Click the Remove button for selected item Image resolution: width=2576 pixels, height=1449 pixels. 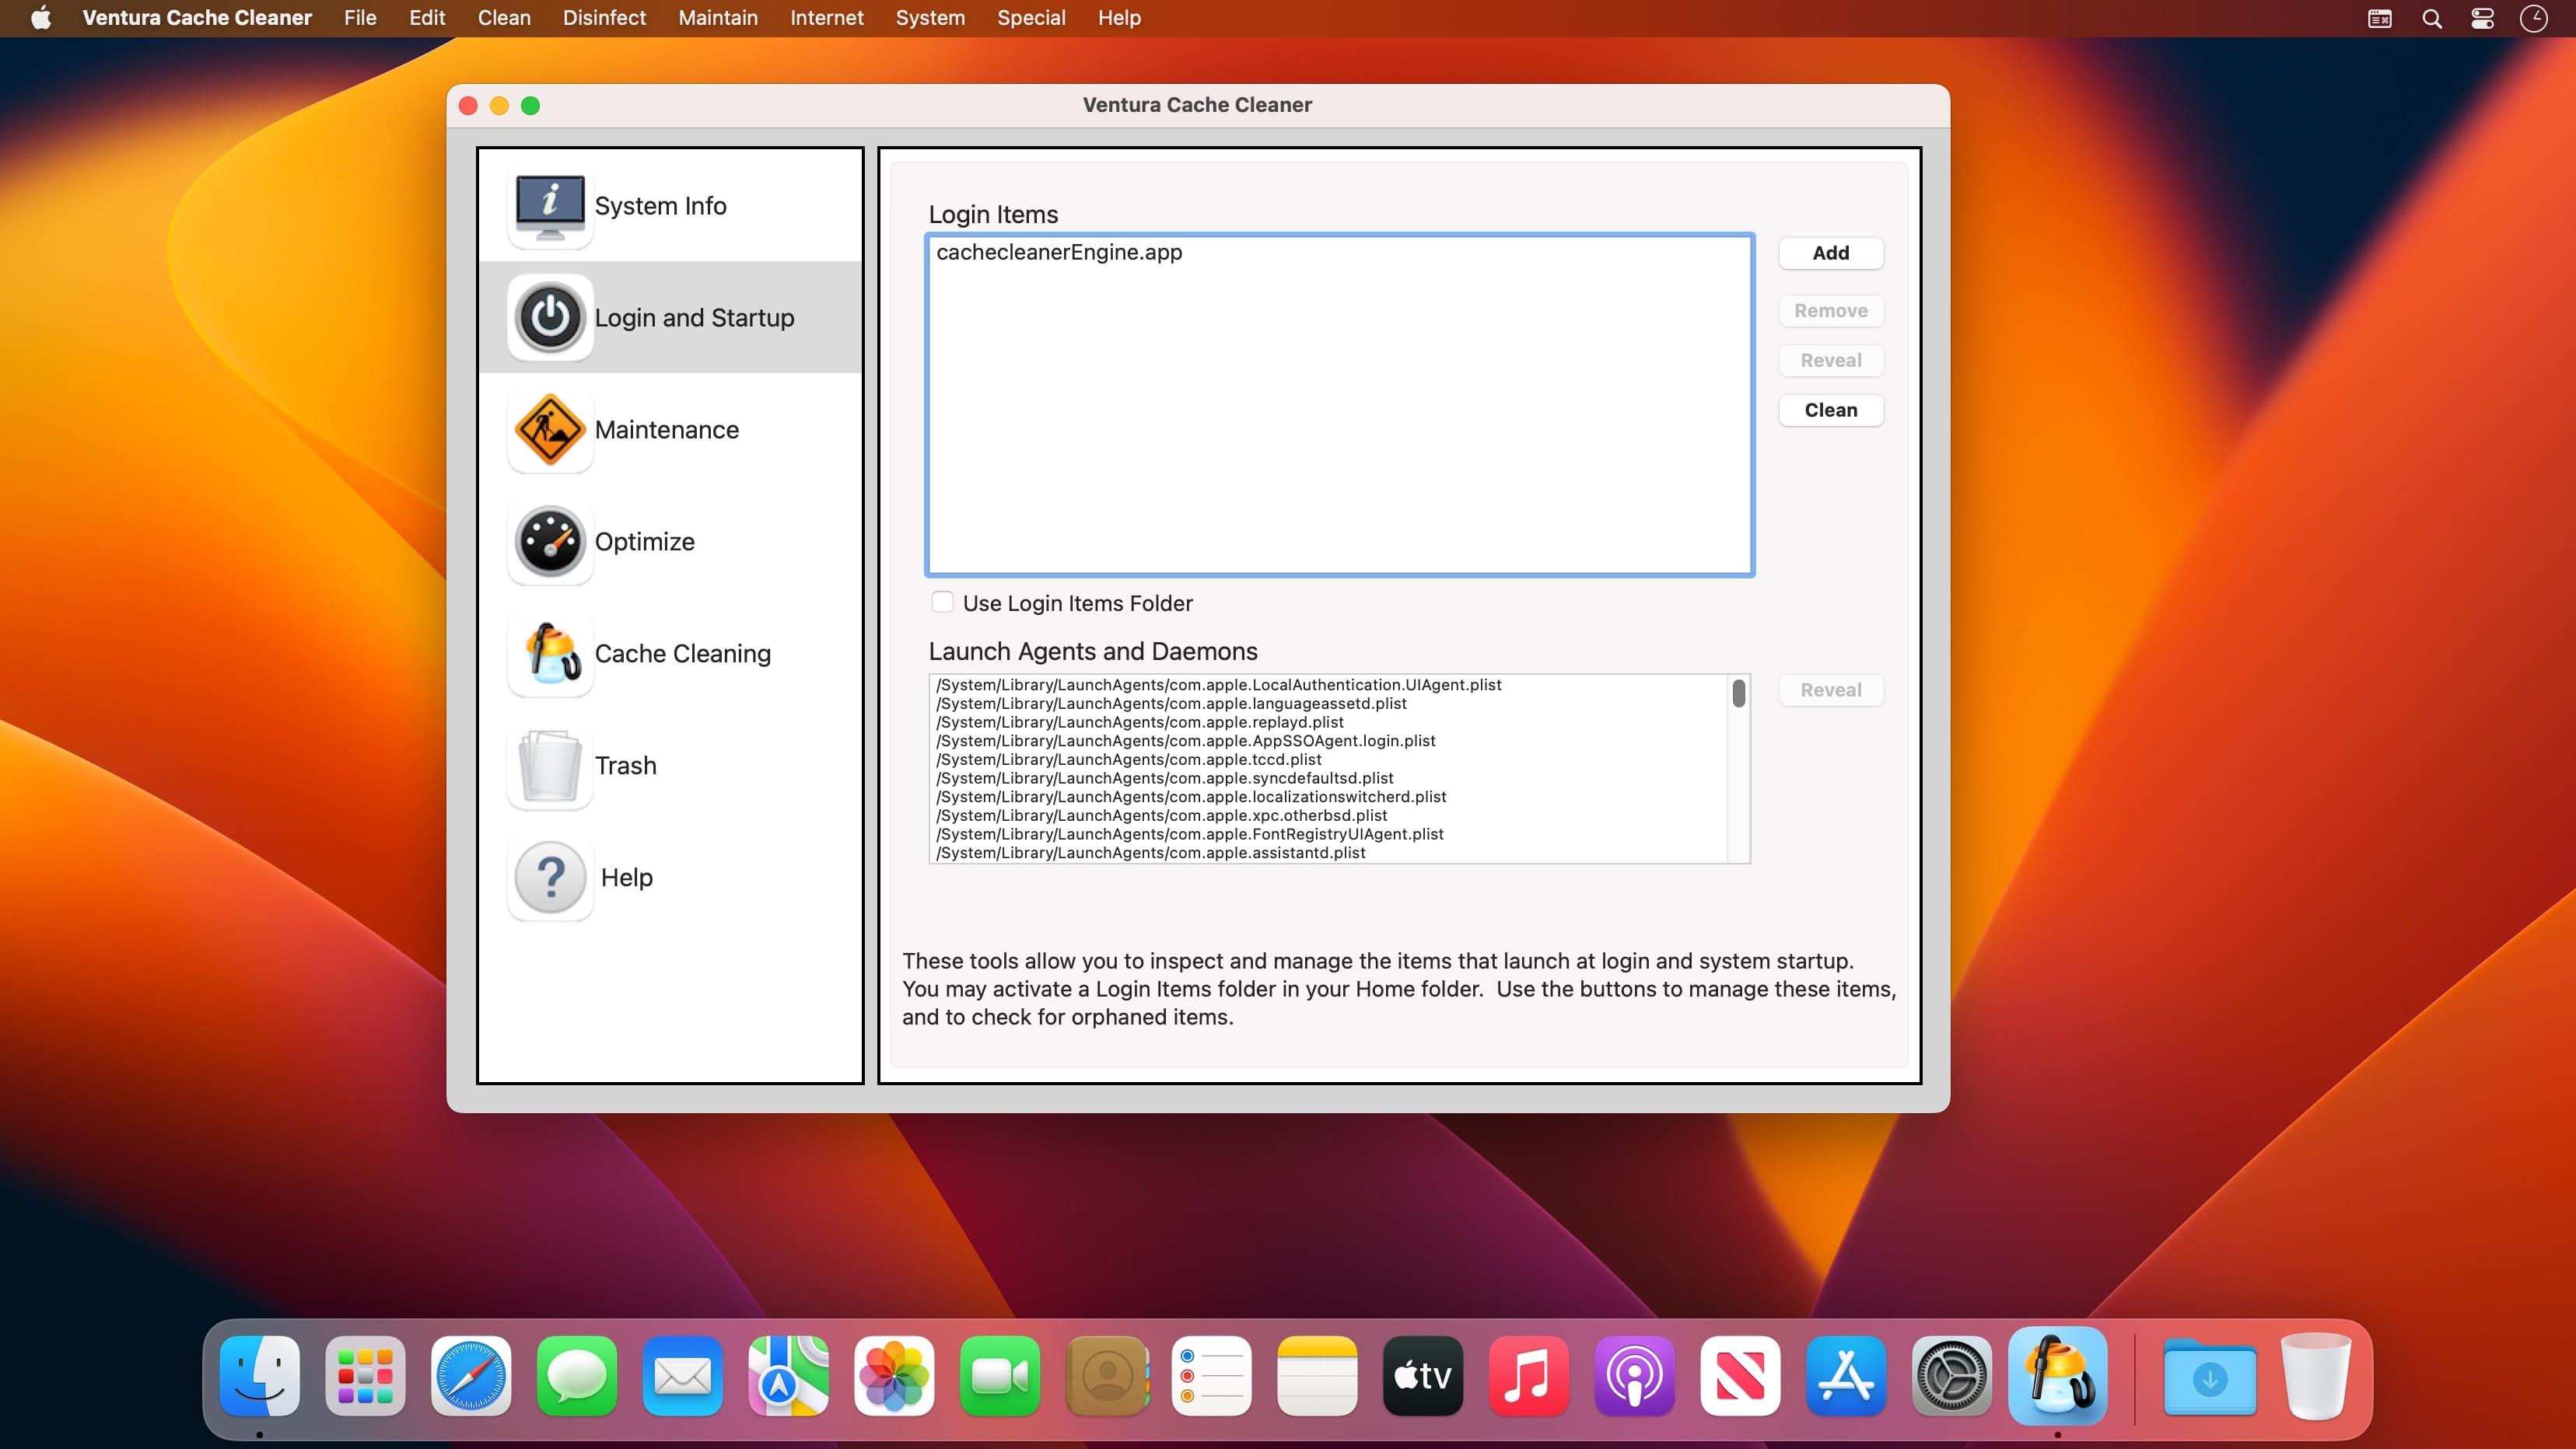coord(1831,309)
